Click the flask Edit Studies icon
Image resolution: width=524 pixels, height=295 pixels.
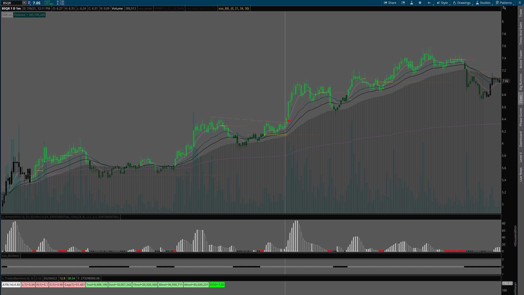pyautogui.click(x=412, y=3)
